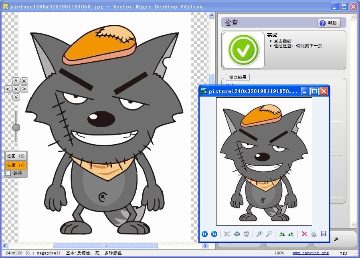360x258 pixels.
Task: Pan the preview up with the arrow button
Action: 16,81
